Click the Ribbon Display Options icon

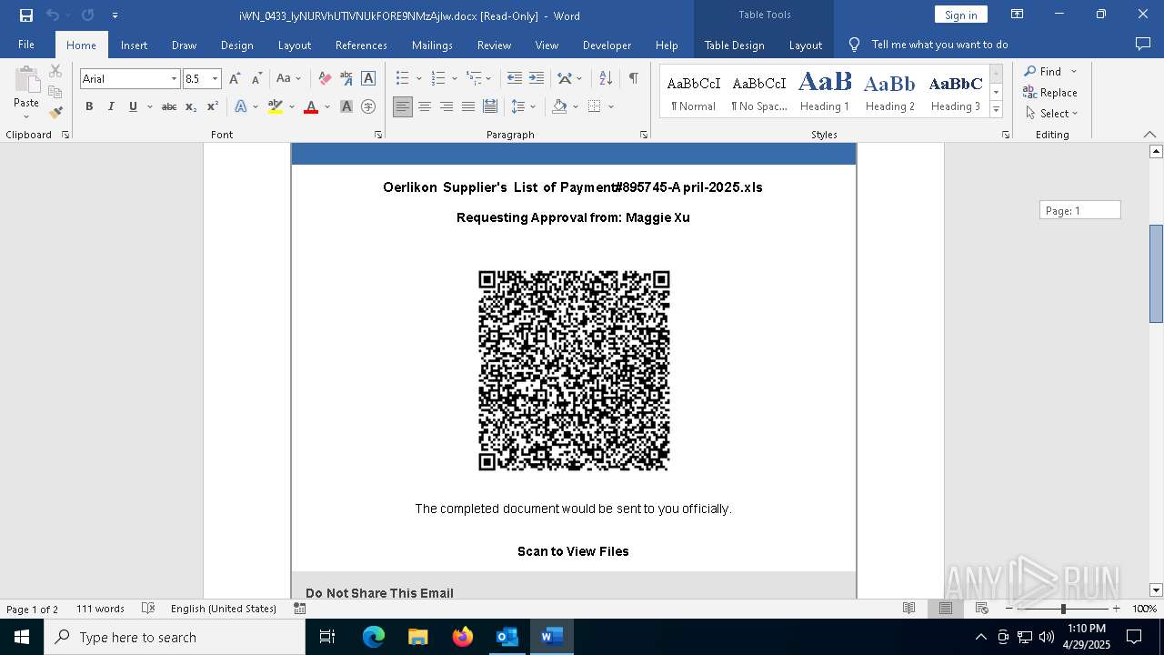click(1018, 15)
